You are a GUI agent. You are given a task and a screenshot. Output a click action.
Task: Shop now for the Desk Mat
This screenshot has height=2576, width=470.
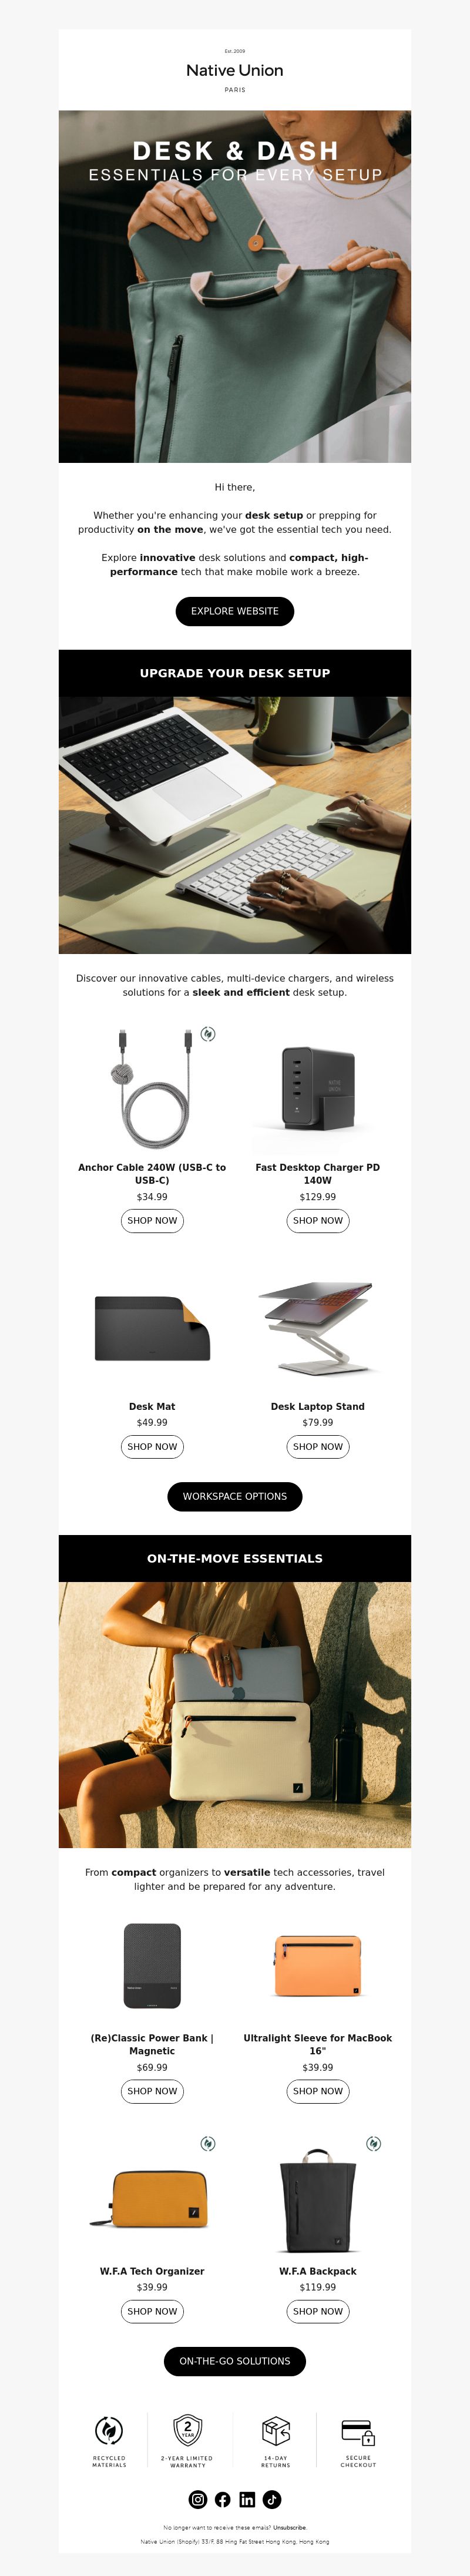coord(152,1446)
